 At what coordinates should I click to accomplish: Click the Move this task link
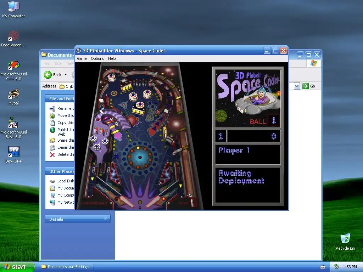(x=66, y=115)
